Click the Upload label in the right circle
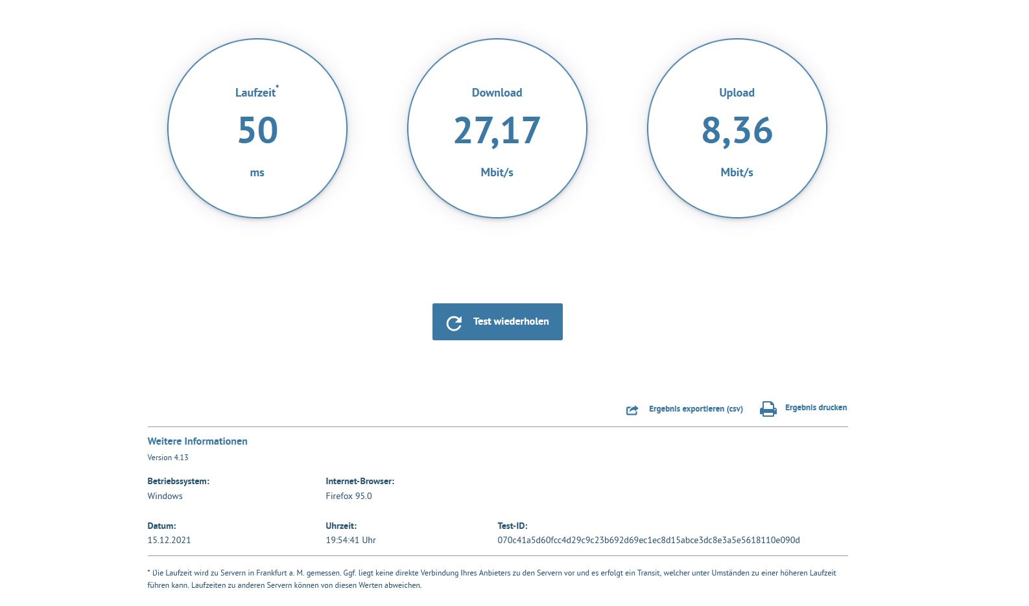 737,93
